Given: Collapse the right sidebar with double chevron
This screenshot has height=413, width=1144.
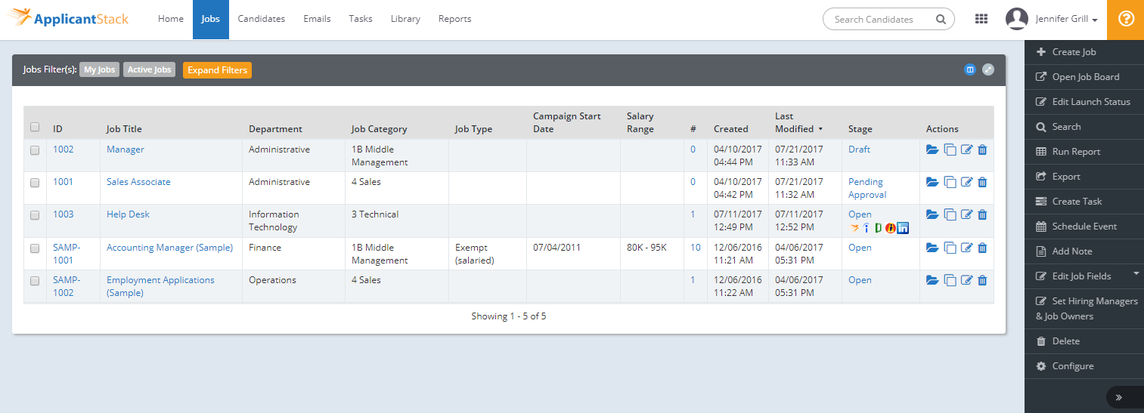Looking at the screenshot, I should click(x=1119, y=397).
